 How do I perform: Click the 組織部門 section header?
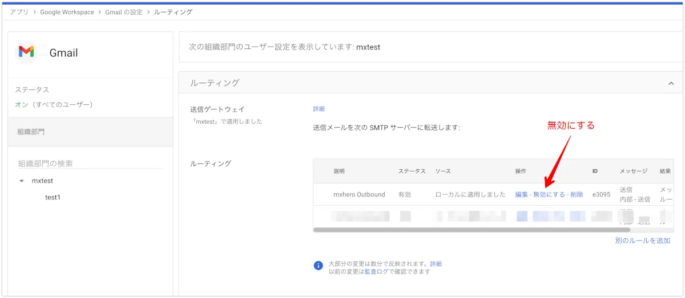click(x=90, y=132)
